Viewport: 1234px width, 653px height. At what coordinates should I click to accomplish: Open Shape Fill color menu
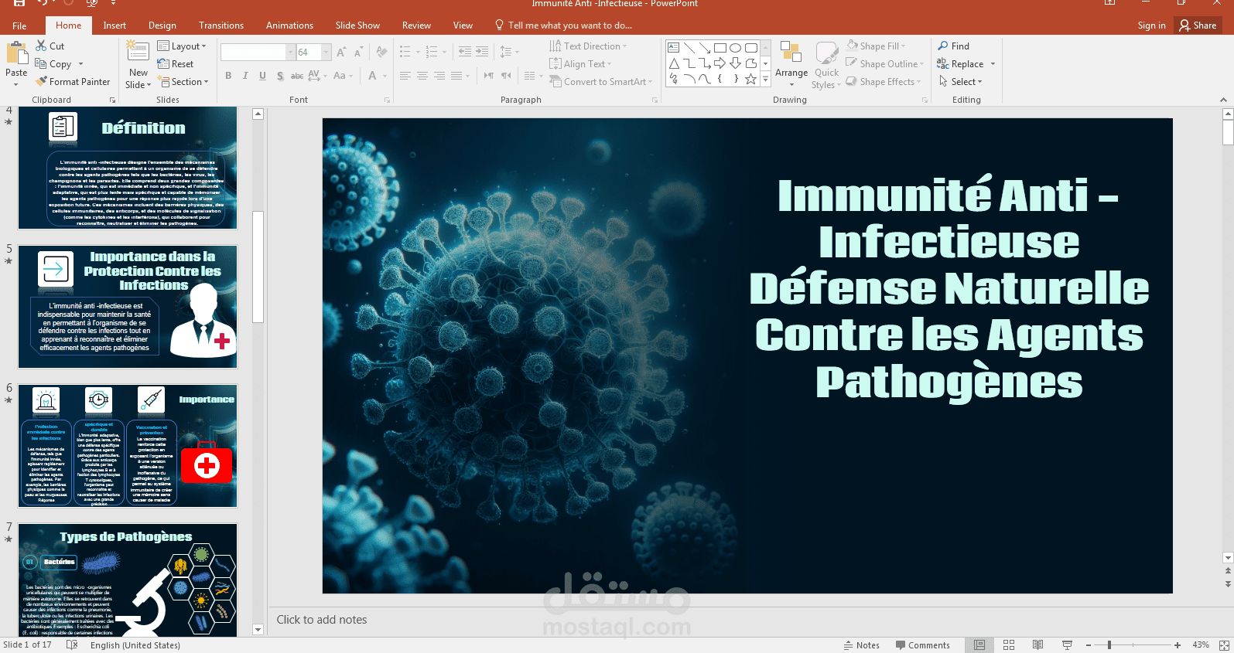tap(876, 46)
